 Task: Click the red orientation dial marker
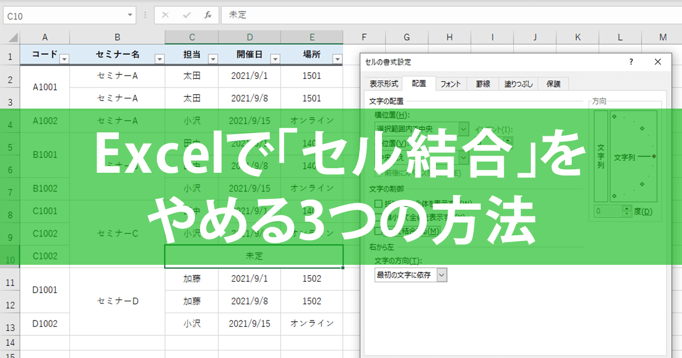pyautogui.click(x=654, y=156)
